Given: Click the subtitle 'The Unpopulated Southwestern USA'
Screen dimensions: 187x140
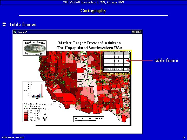Looking at the screenshot, I should tap(90, 48).
